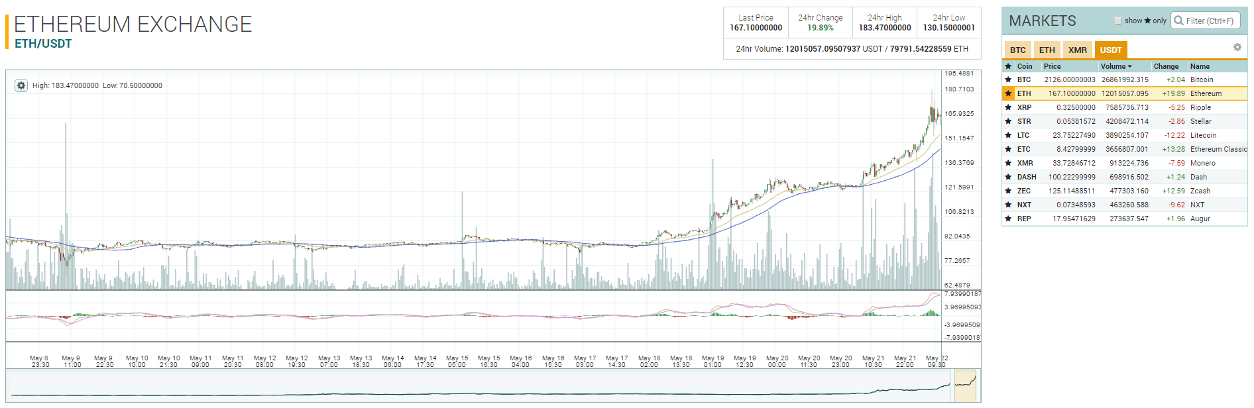1254x408 pixels.
Task: Open Stellar market row
Action: click(x=1125, y=121)
